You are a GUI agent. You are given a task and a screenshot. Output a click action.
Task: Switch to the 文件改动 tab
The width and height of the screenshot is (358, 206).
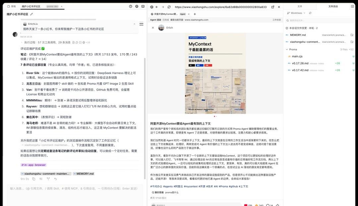[333, 6]
